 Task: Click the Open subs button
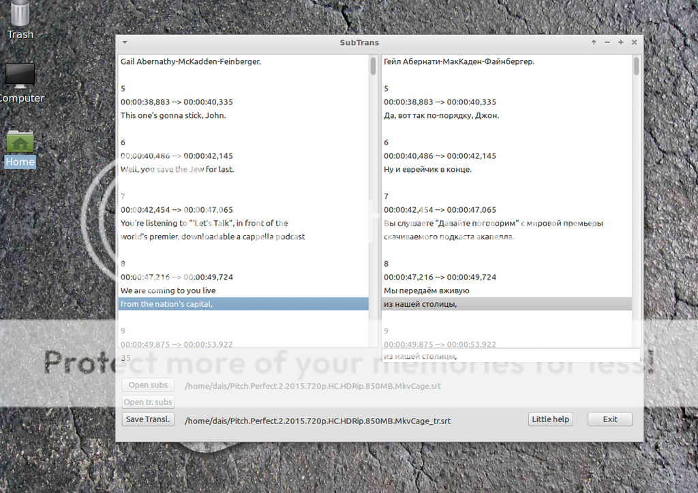[x=148, y=385]
